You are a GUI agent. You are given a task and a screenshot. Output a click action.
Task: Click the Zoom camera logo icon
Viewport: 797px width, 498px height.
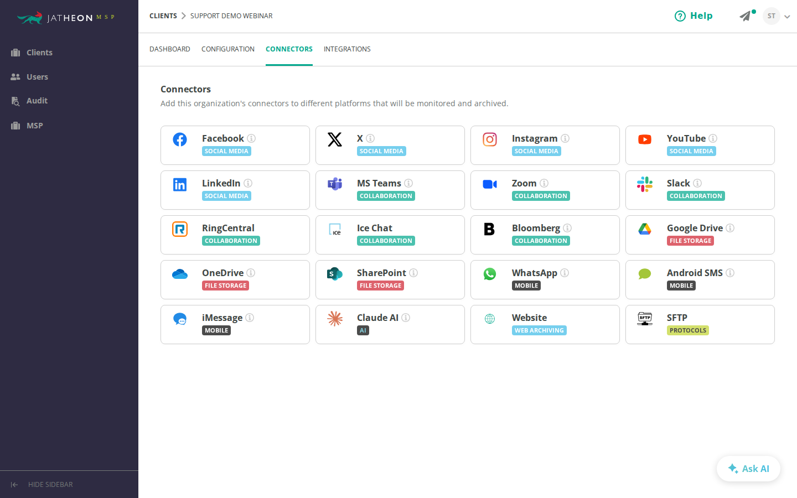tap(490, 184)
